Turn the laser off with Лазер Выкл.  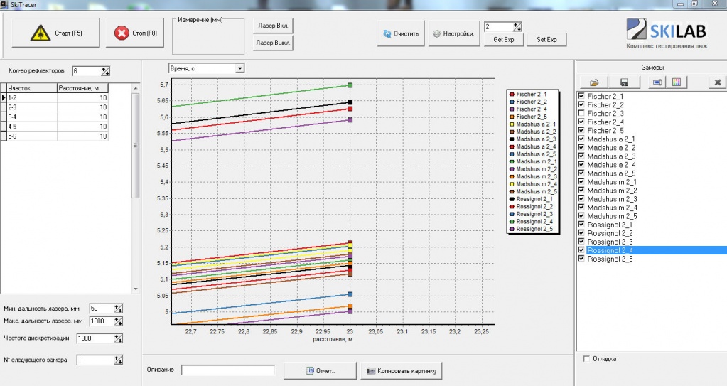tap(273, 43)
